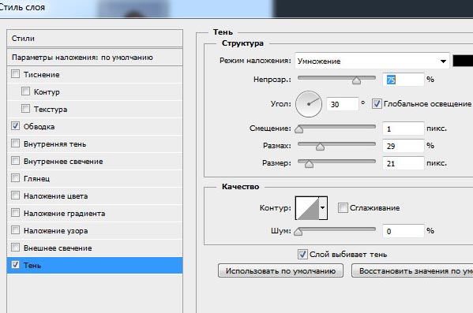Select the Текстура sub-style row
The width and height of the screenshot is (473, 313).
(x=95, y=109)
